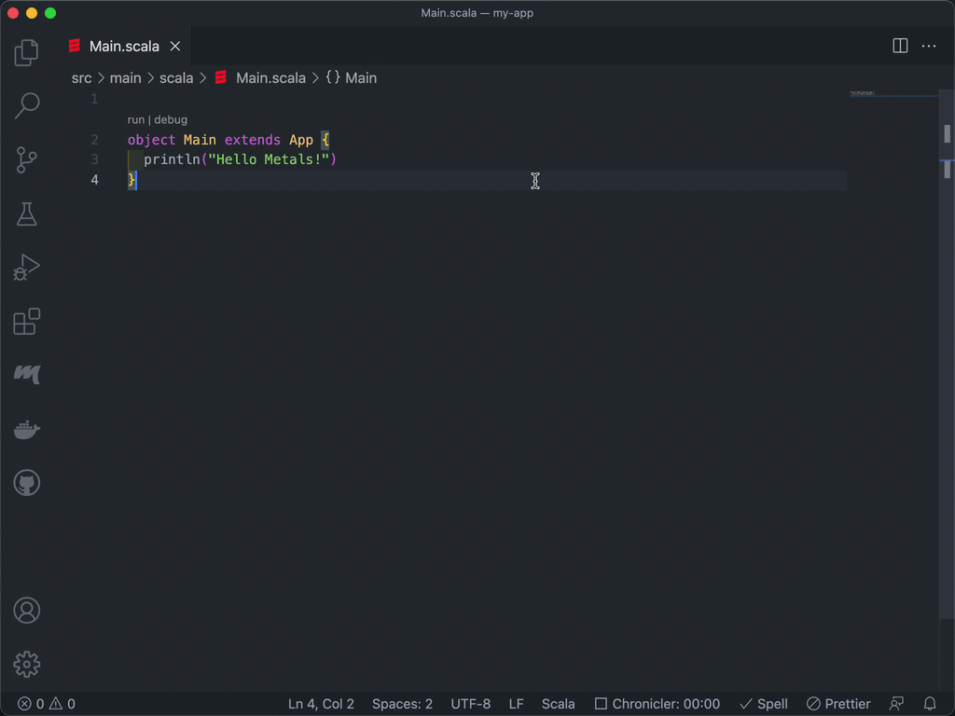Click the debug code lens
The height and width of the screenshot is (716, 955).
click(x=171, y=120)
